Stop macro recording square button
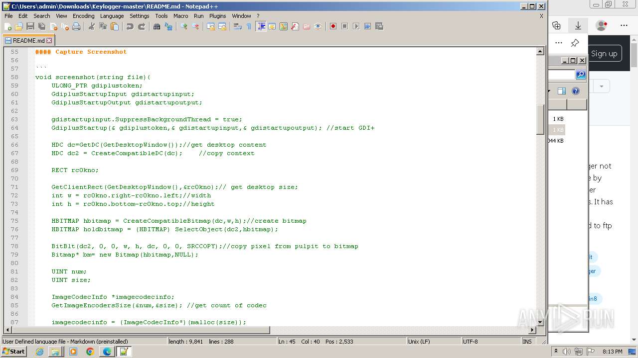The width and height of the screenshot is (638, 358). coord(345,26)
